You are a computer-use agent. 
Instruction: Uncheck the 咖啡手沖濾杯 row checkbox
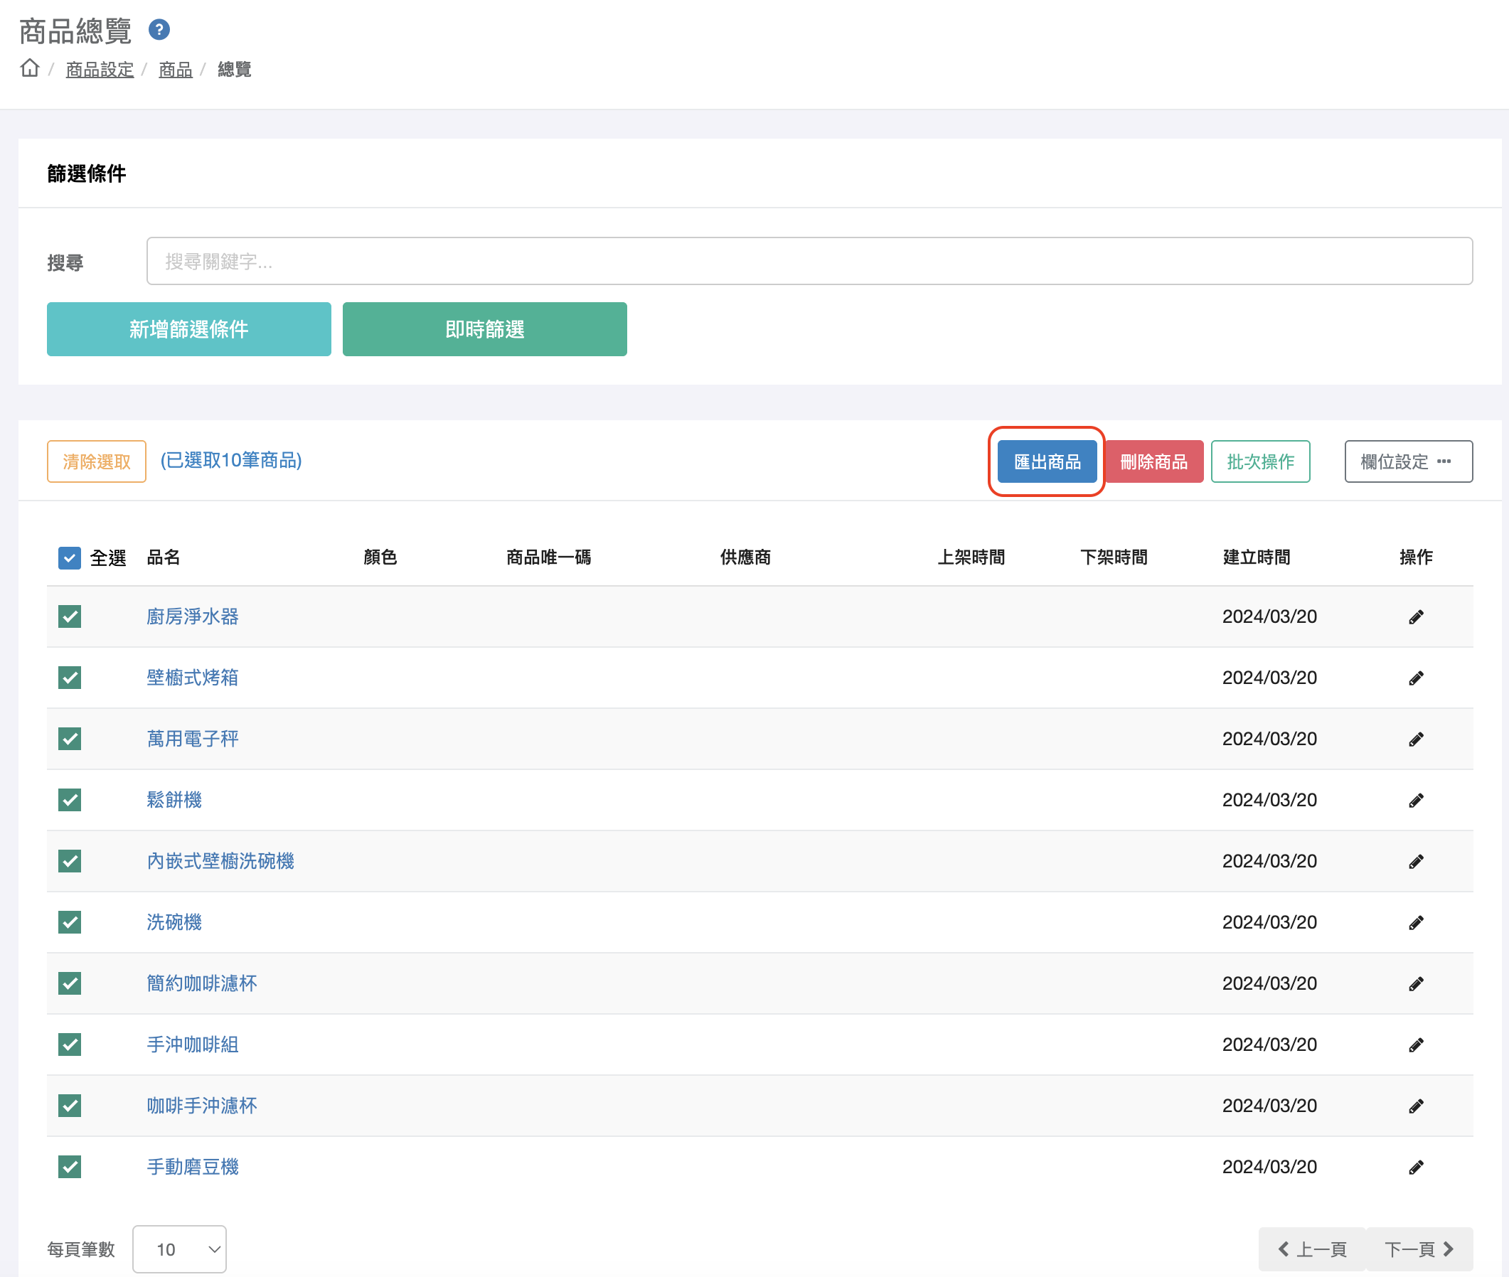tap(70, 1106)
